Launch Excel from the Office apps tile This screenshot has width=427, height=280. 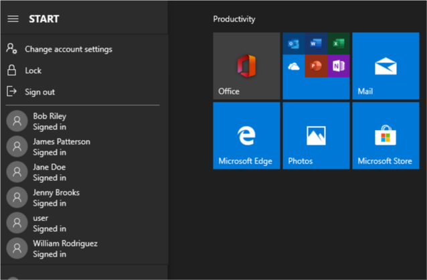[339, 44]
